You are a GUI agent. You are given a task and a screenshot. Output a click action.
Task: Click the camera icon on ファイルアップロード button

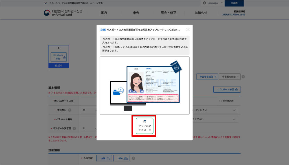pyautogui.click(x=144, y=121)
